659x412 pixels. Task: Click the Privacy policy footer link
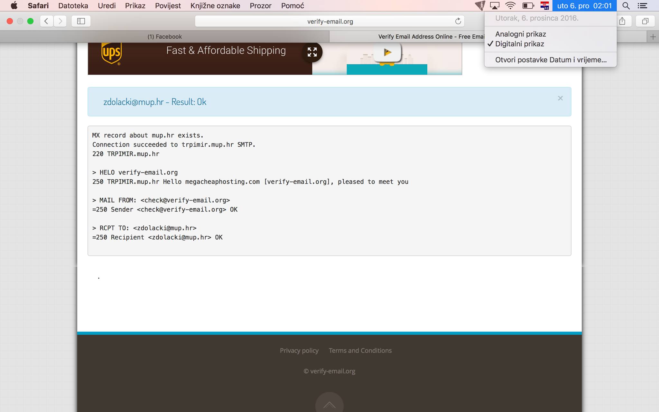(x=299, y=351)
